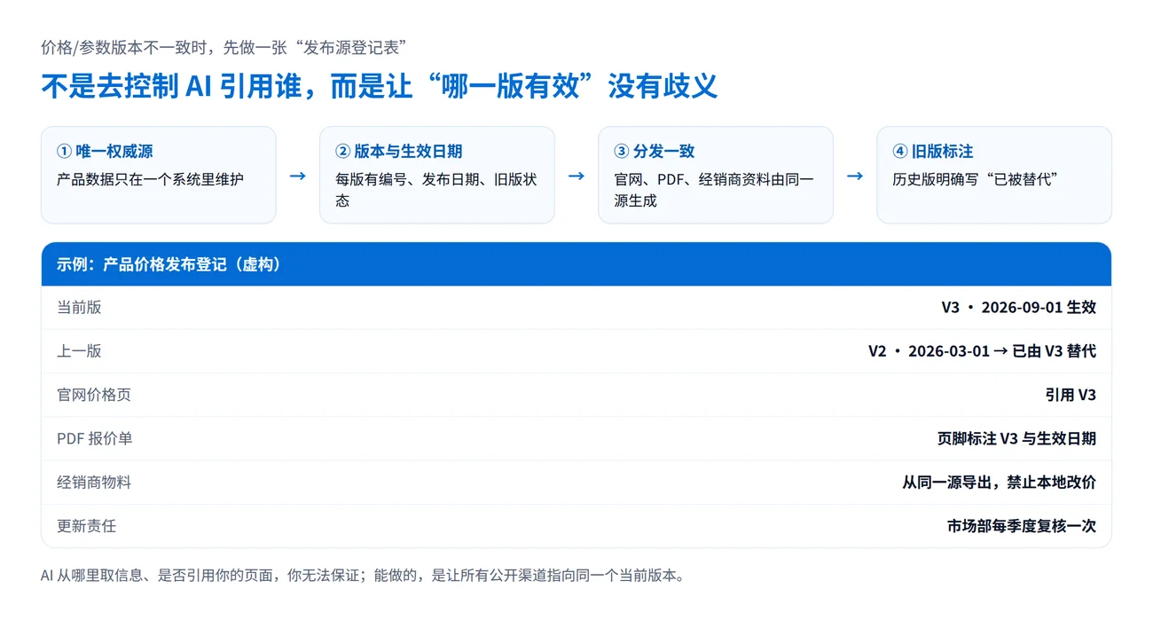Image resolution: width=1153 pixels, height=636 pixels.
Task: Click row label 官网价格页
Action: tap(94, 395)
